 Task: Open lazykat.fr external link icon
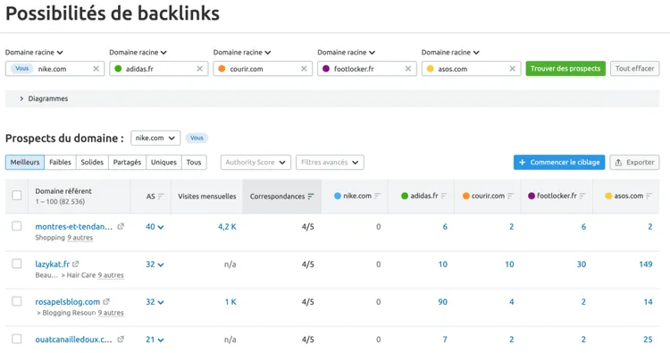(76, 265)
